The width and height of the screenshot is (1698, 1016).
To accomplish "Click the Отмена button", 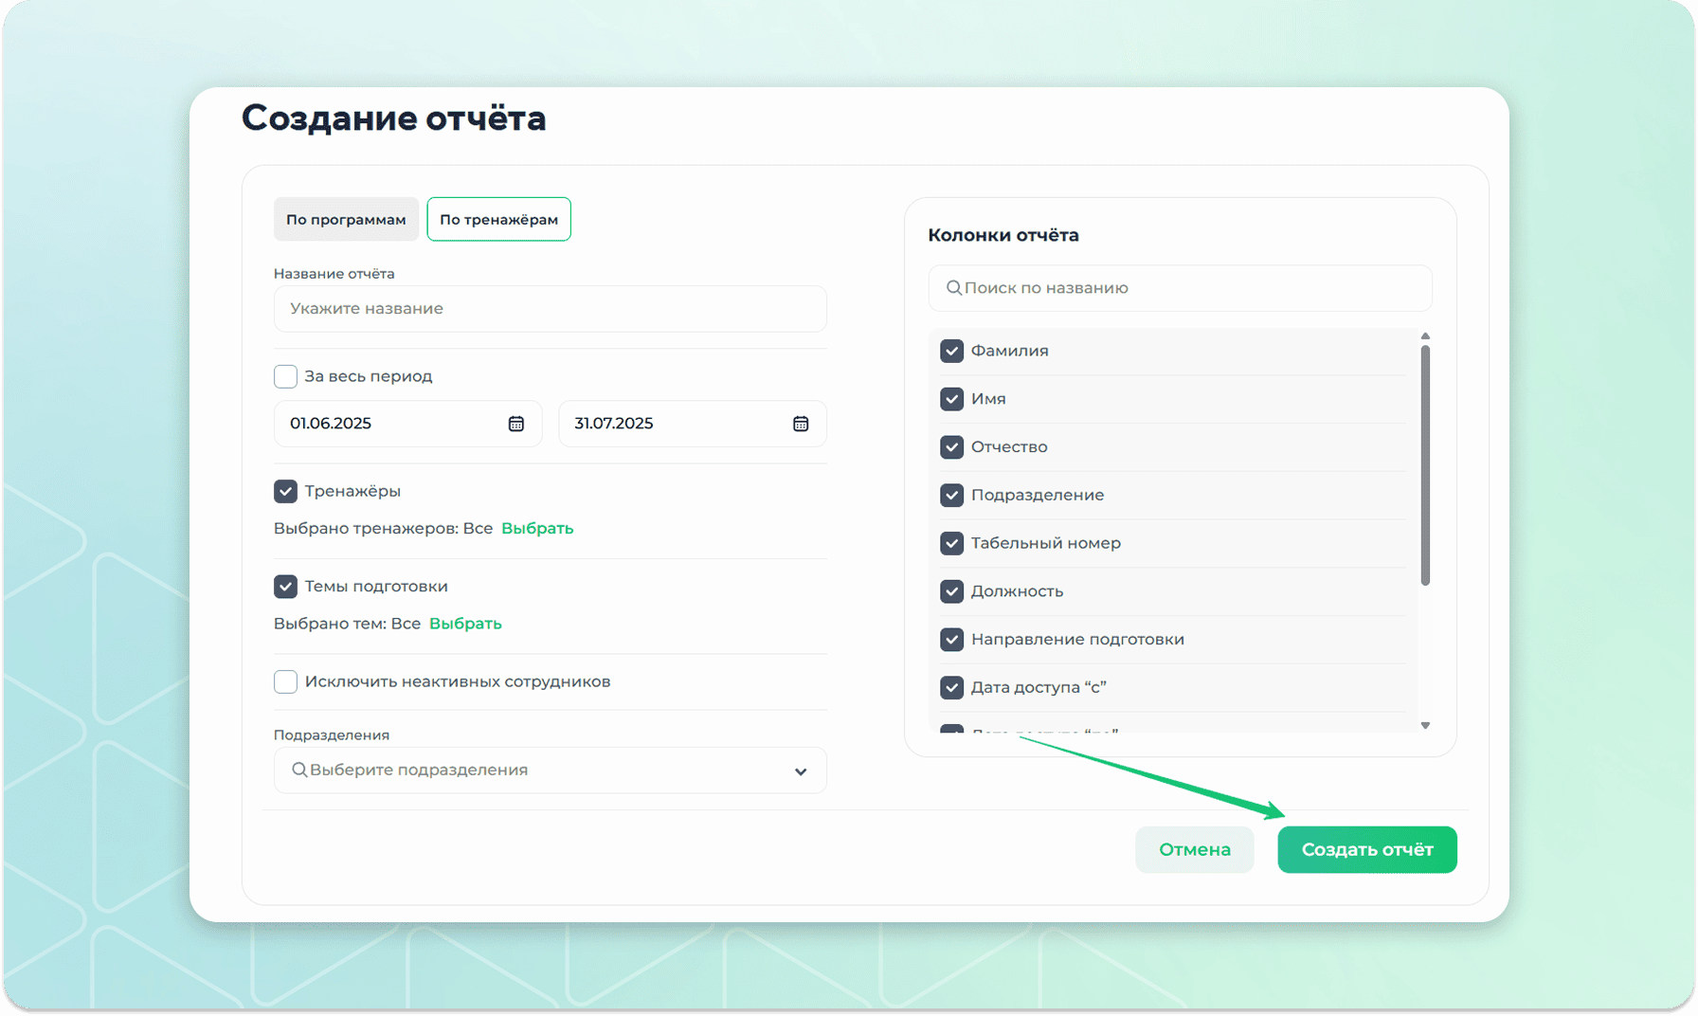I will [1194, 849].
